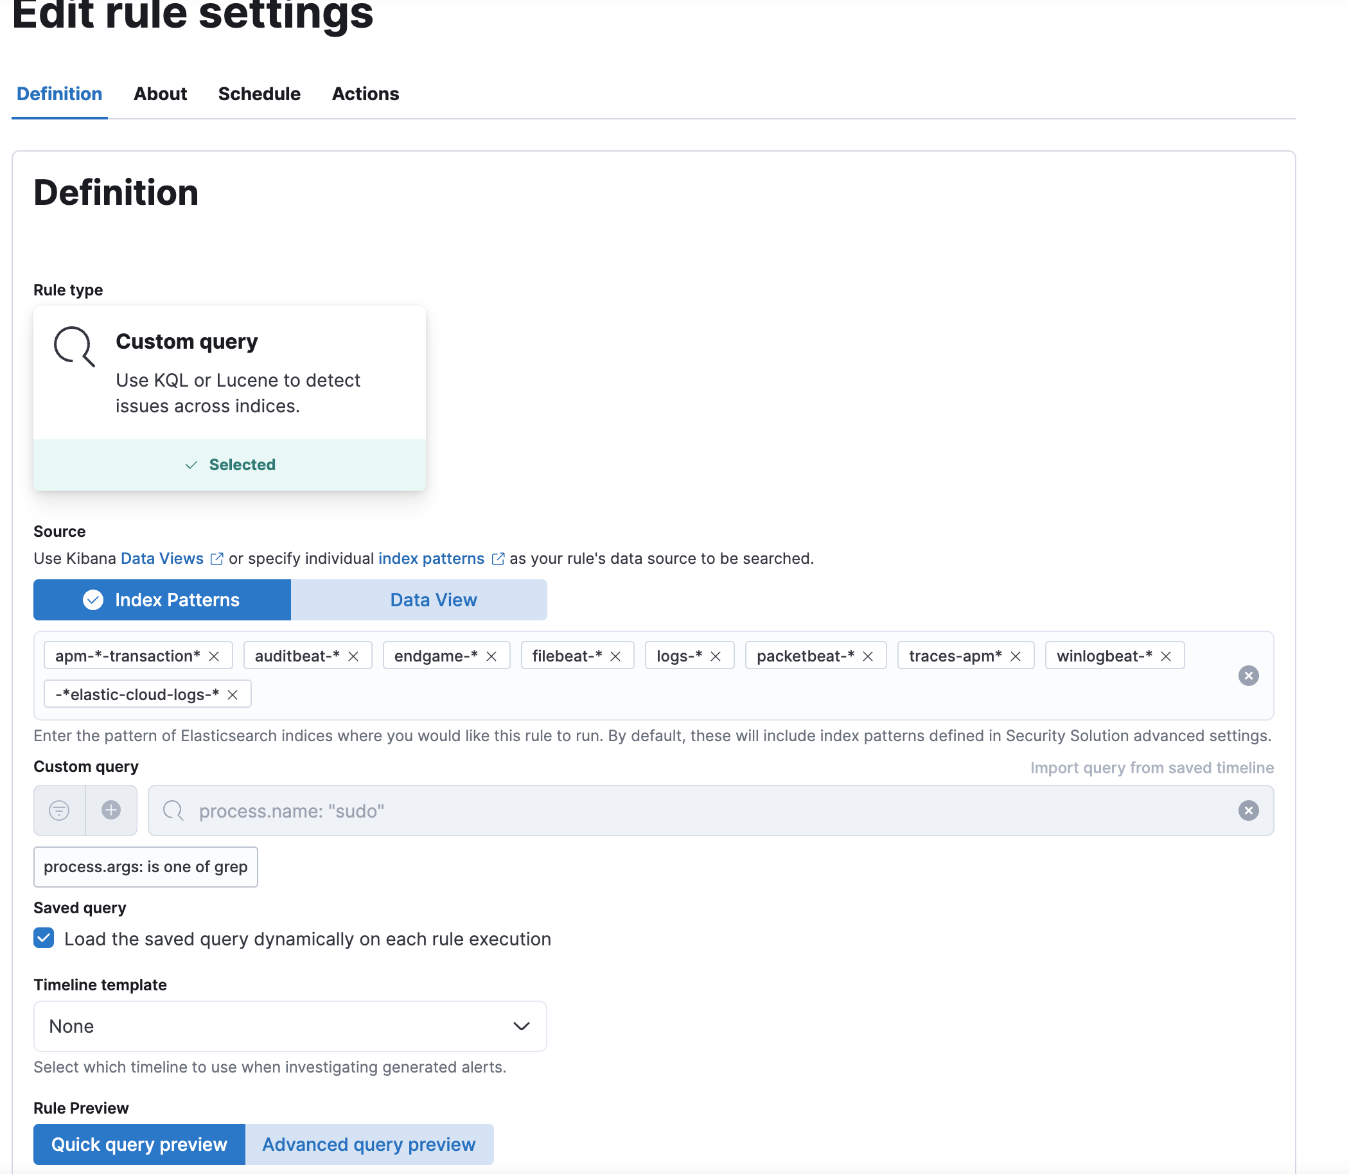Remove the apm-*-transaction* index pattern

click(213, 656)
